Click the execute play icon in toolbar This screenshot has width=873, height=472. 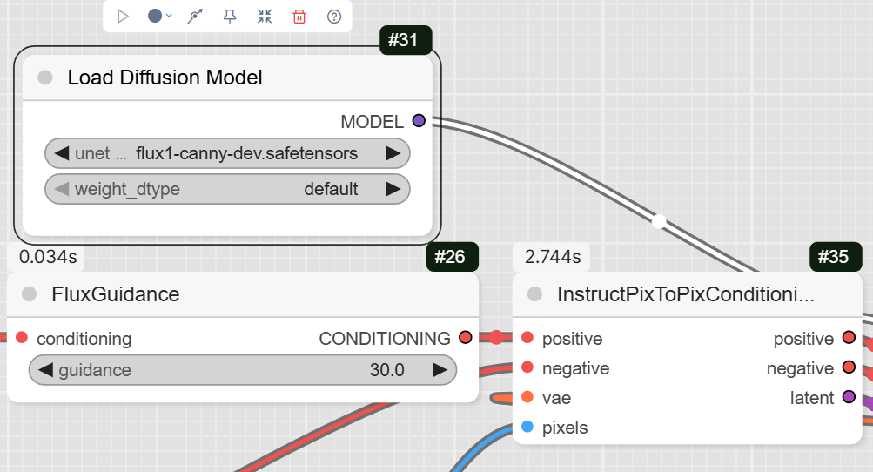point(123,16)
